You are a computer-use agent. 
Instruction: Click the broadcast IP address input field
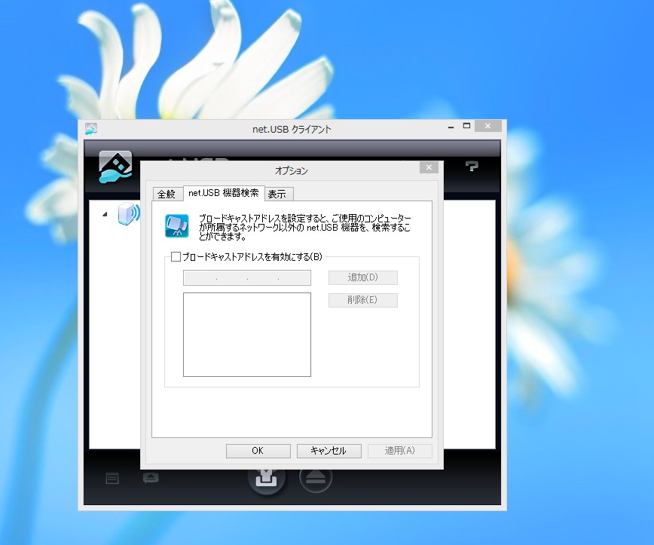click(247, 278)
